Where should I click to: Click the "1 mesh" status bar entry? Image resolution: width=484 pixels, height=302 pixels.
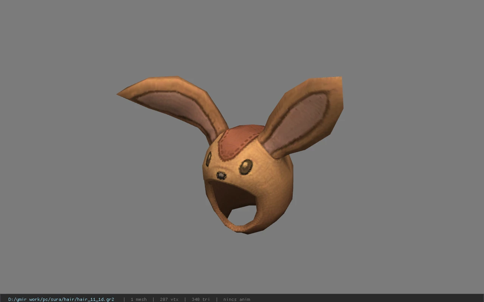click(139, 299)
